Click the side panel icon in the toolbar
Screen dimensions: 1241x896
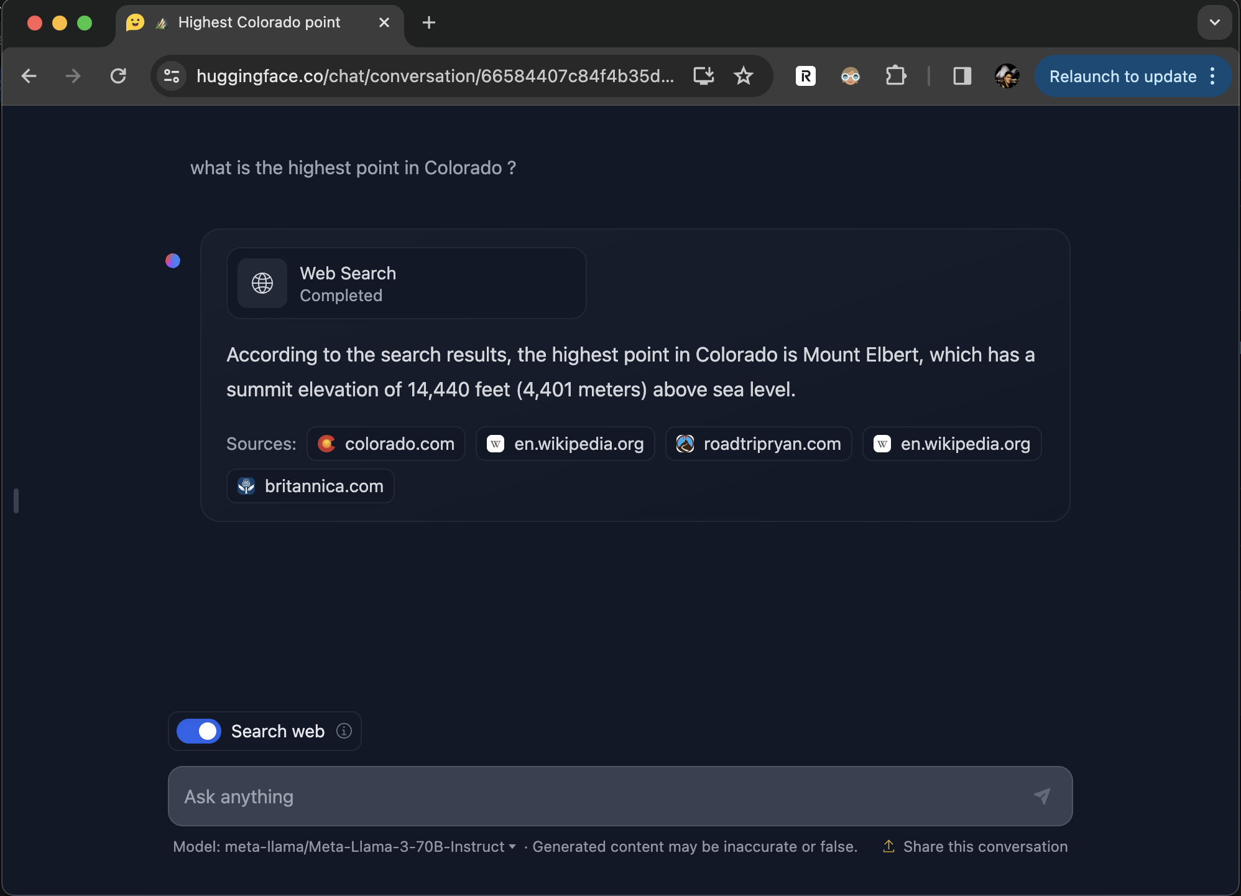[961, 76]
